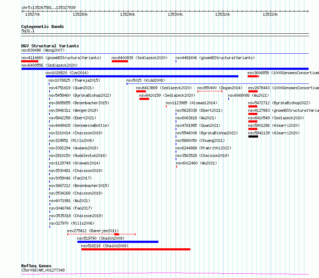Select esv275412 (Banerjee2011) label

click(93, 231)
